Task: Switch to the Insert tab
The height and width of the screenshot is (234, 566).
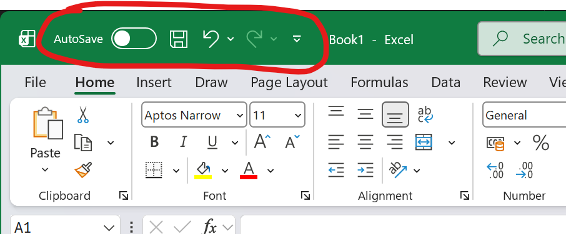Action: (154, 83)
